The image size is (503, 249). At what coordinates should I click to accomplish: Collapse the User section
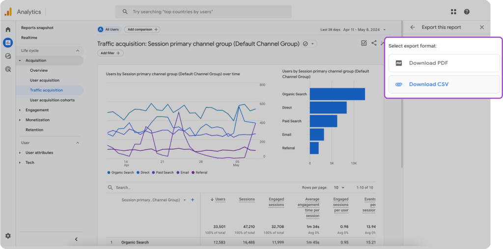coord(78,143)
